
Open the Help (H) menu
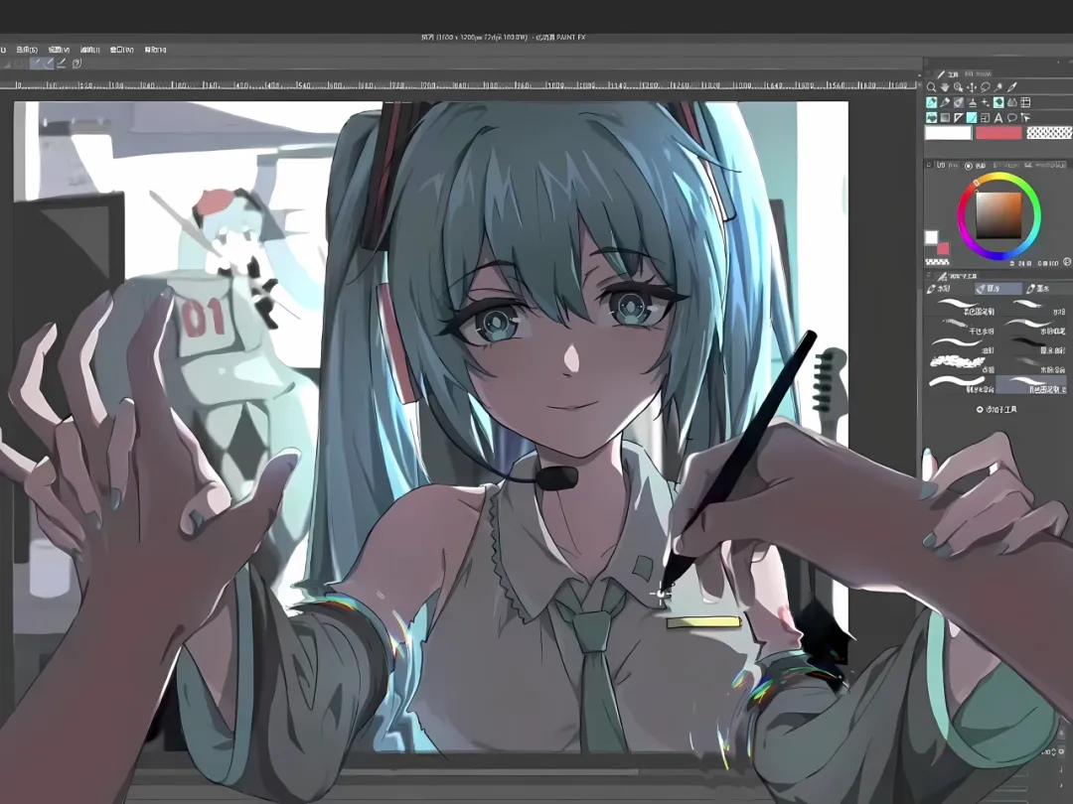[x=155, y=50]
